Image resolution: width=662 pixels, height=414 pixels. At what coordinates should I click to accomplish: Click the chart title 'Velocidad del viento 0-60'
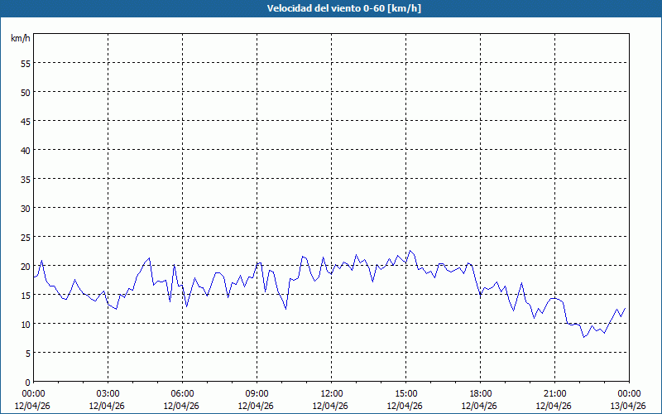tap(330, 9)
